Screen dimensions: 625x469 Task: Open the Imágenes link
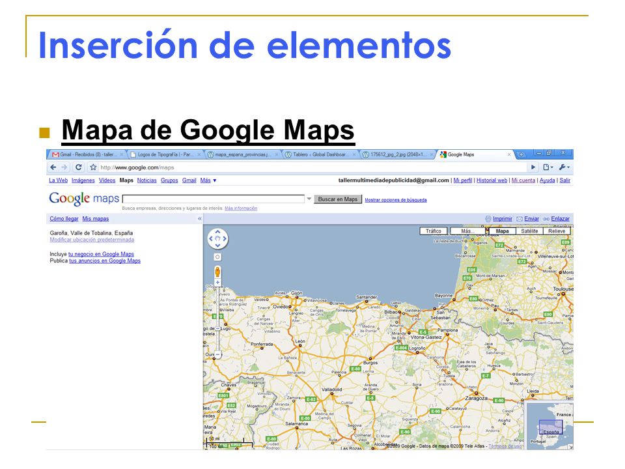pyautogui.click(x=83, y=180)
